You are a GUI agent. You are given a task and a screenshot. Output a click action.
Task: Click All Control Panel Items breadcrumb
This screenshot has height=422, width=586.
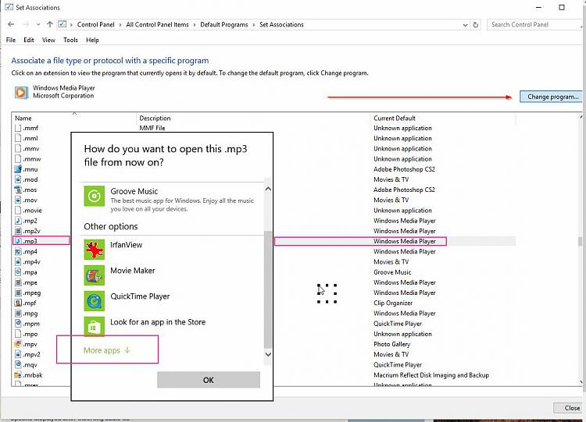pyautogui.click(x=157, y=25)
